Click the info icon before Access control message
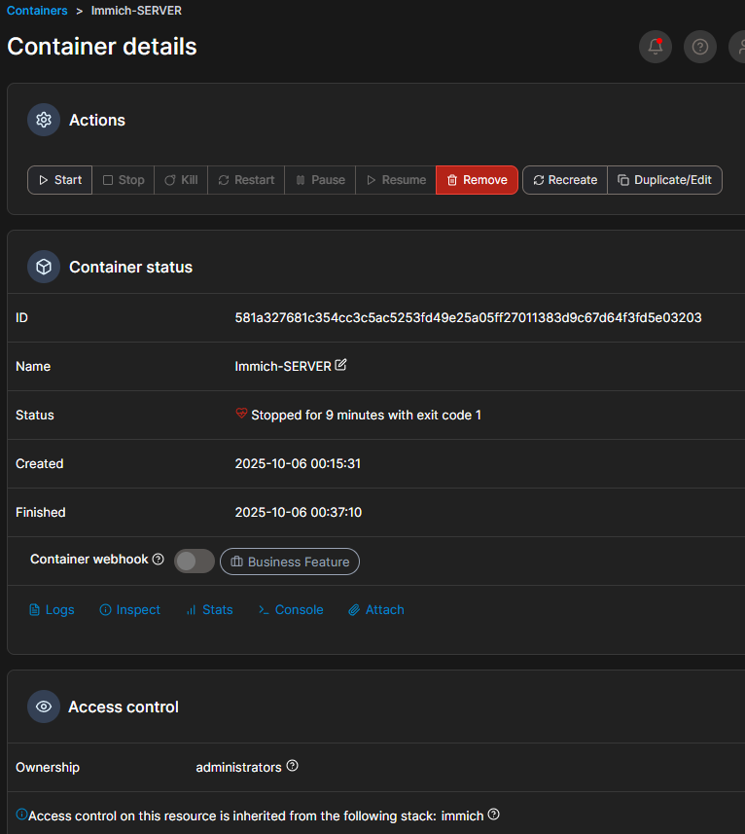Viewport: 745px width, 834px height. 21,814
